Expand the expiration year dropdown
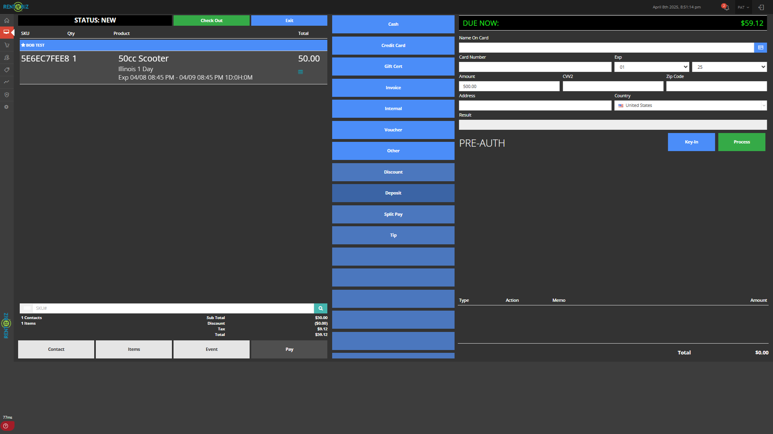 [729, 67]
